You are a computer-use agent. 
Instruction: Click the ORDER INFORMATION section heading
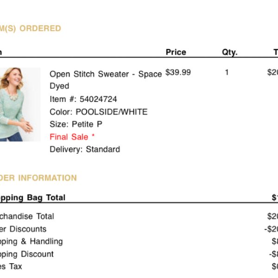[38, 178]
